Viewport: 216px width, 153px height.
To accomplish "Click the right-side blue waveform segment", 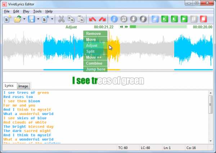I will (x=193, y=50).
